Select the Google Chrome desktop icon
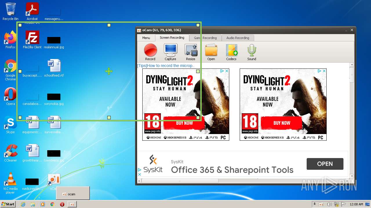This screenshot has width=371, height=208. point(10,70)
